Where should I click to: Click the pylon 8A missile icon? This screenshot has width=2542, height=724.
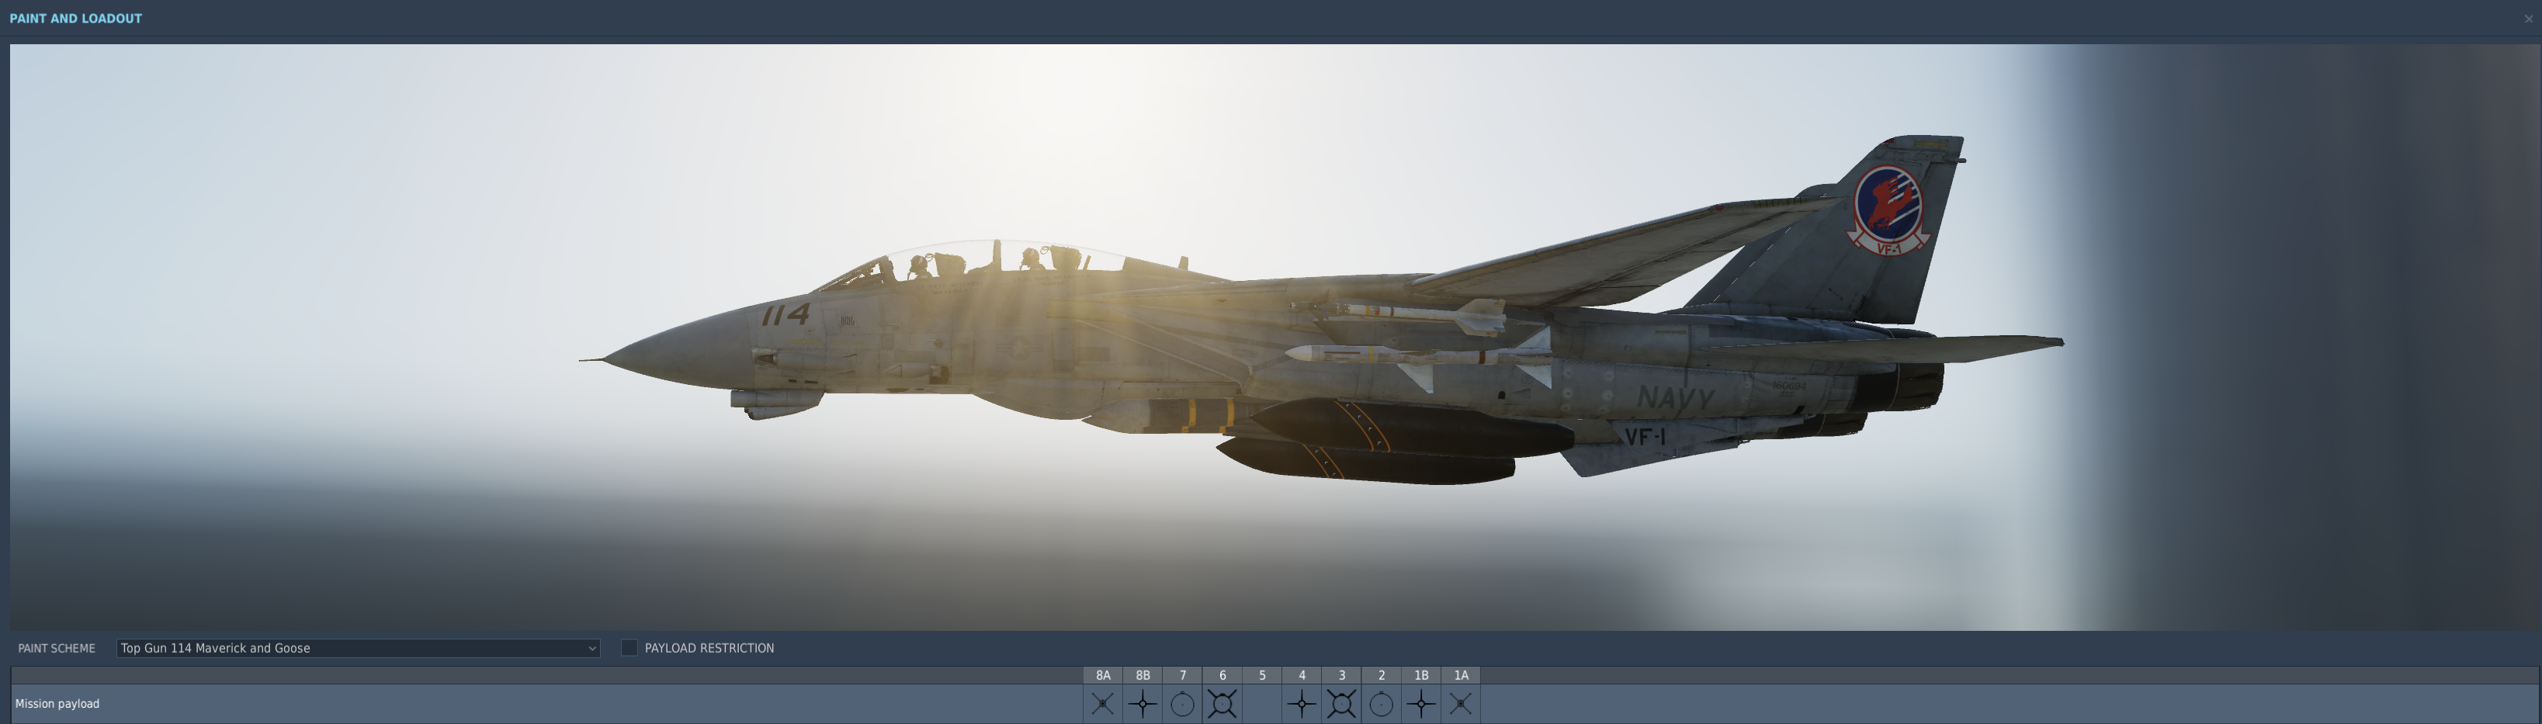click(1102, 703)
